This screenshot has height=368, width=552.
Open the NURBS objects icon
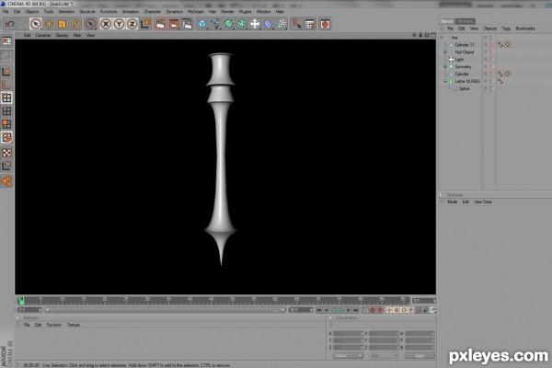229,24
